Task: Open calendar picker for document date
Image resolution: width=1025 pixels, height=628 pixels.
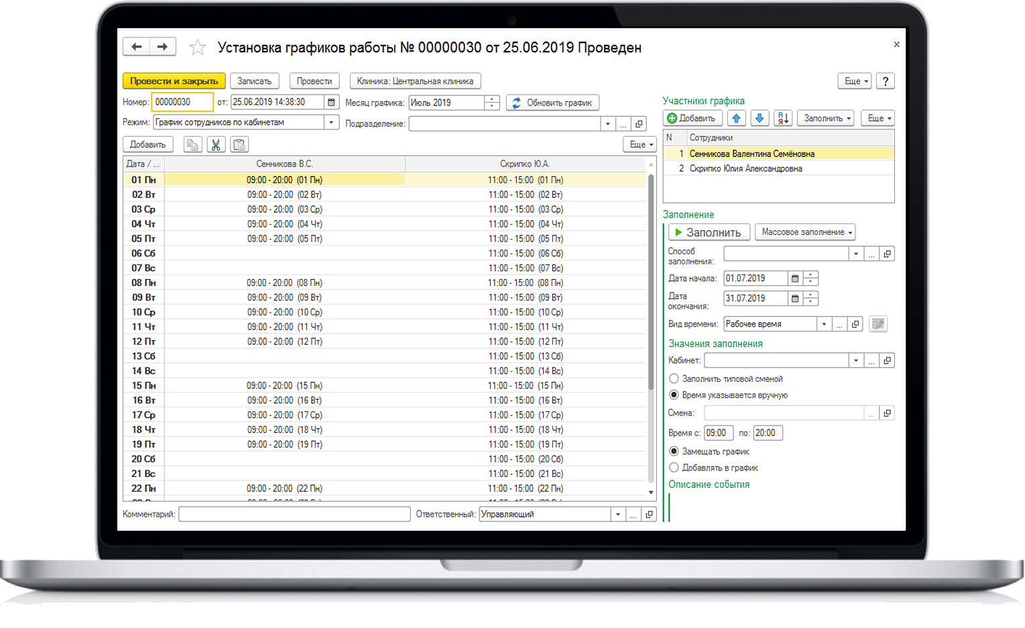Action: pyautogui.click(x=331, y=103)
